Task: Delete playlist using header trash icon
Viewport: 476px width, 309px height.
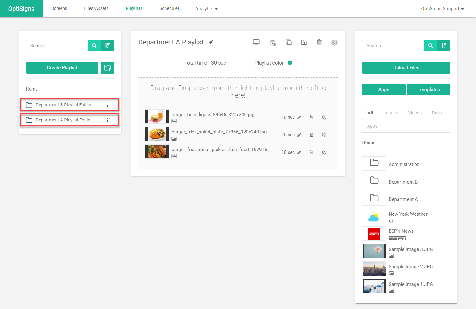Action: 319,42
